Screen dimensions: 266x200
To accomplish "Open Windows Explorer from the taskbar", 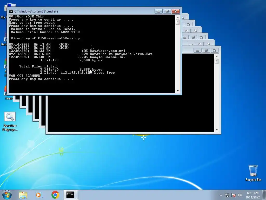I will 23,195.
